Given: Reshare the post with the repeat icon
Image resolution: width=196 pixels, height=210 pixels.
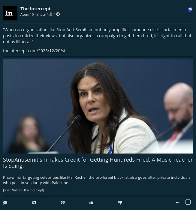Looking at the screenshot, I should click(x=34, y=202).
